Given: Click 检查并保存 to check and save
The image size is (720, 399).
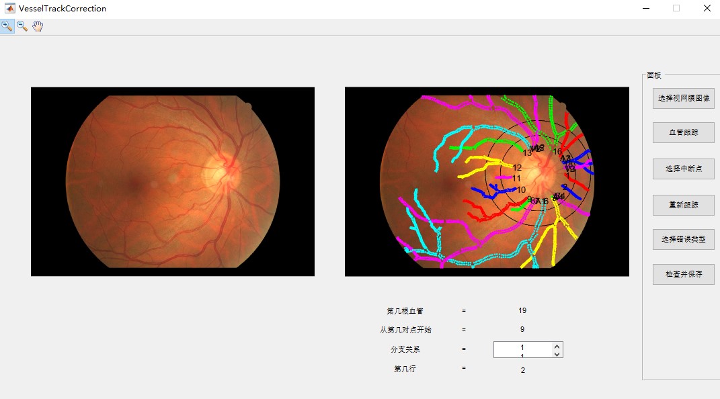Looking at the screenshot, I should click(x=683, y=274).
